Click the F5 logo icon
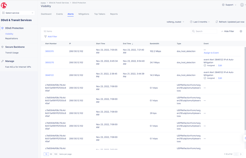The width and height of the screenshot is (246, 158). 4,6
